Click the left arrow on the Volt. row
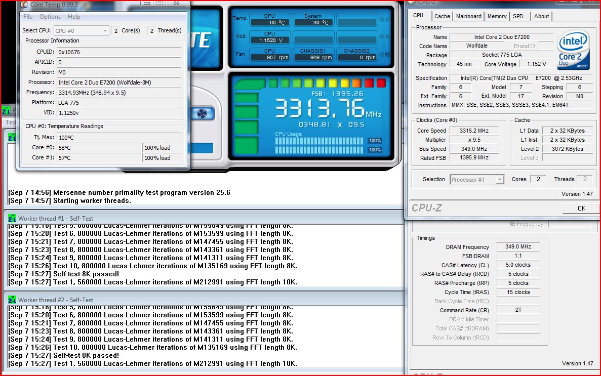 [x=382, y=37]
